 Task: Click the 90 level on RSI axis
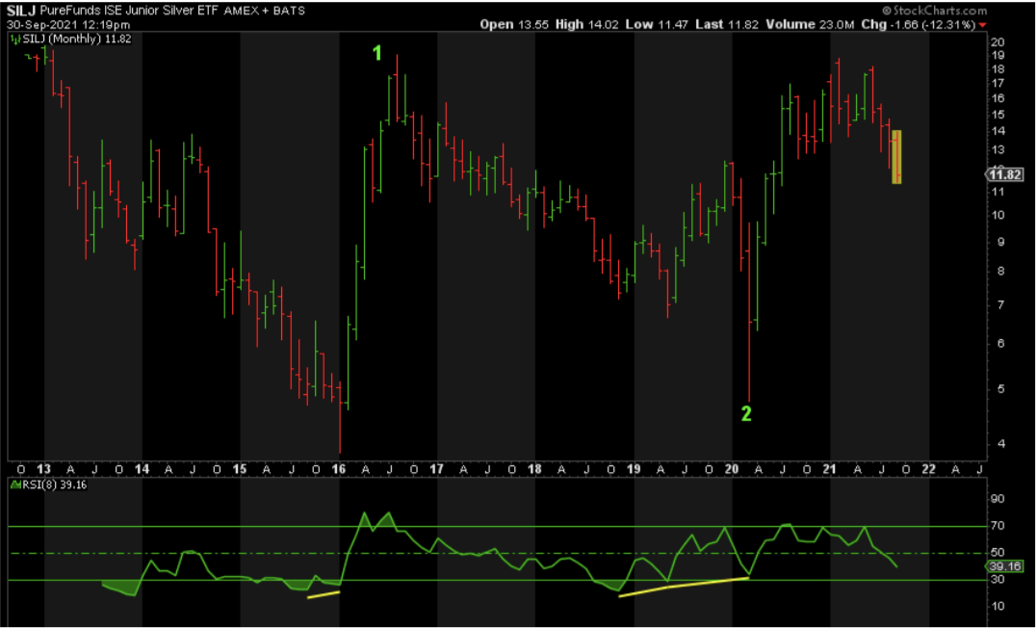997,498
